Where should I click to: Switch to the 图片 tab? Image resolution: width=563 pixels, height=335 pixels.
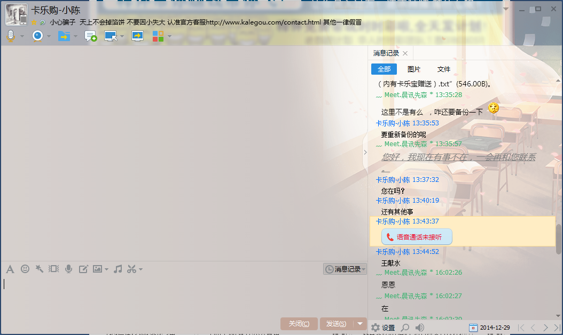point(414,69)
